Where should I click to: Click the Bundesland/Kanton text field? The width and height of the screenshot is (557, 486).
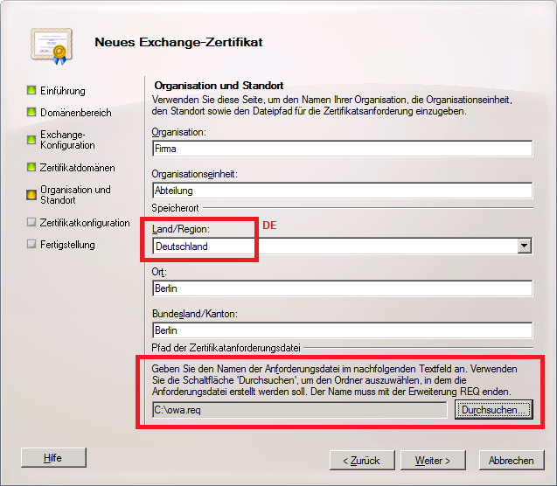point(341,330)
